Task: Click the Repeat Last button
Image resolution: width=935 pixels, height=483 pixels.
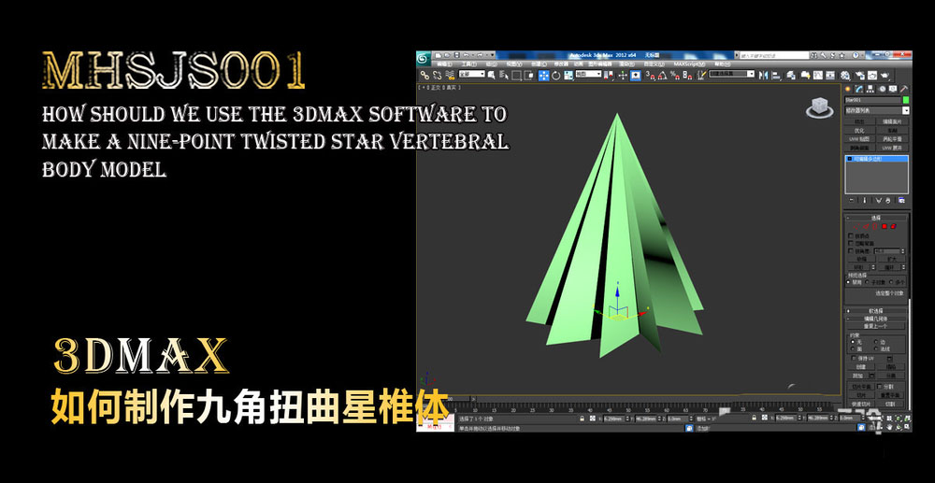Action: [877, 326]
